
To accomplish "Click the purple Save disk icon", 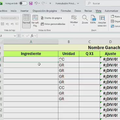I will click(x=31, y=3).
